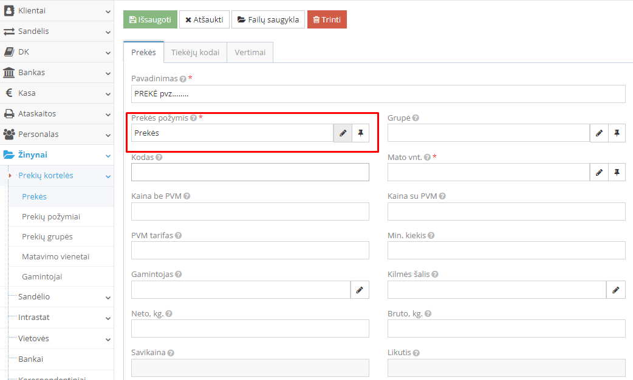Open Kilmės šalis selector pencil icon

[616, 290]
